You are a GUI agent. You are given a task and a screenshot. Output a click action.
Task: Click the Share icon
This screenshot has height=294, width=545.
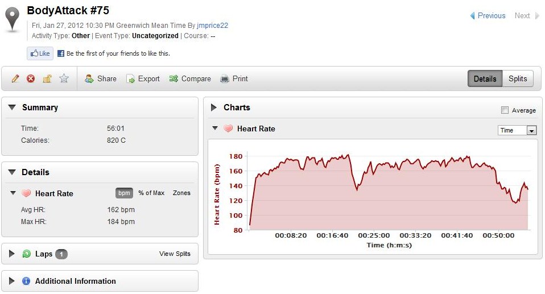coord(89,79)
